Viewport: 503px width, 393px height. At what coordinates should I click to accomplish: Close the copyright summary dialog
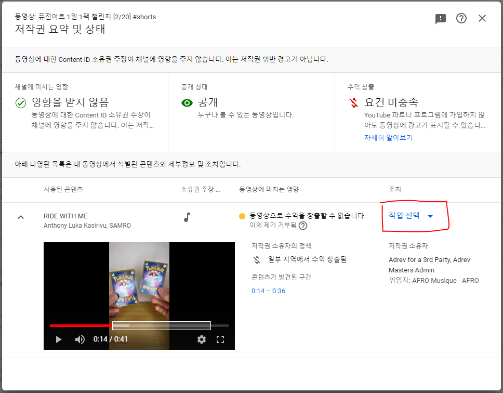tap(482, 18)
